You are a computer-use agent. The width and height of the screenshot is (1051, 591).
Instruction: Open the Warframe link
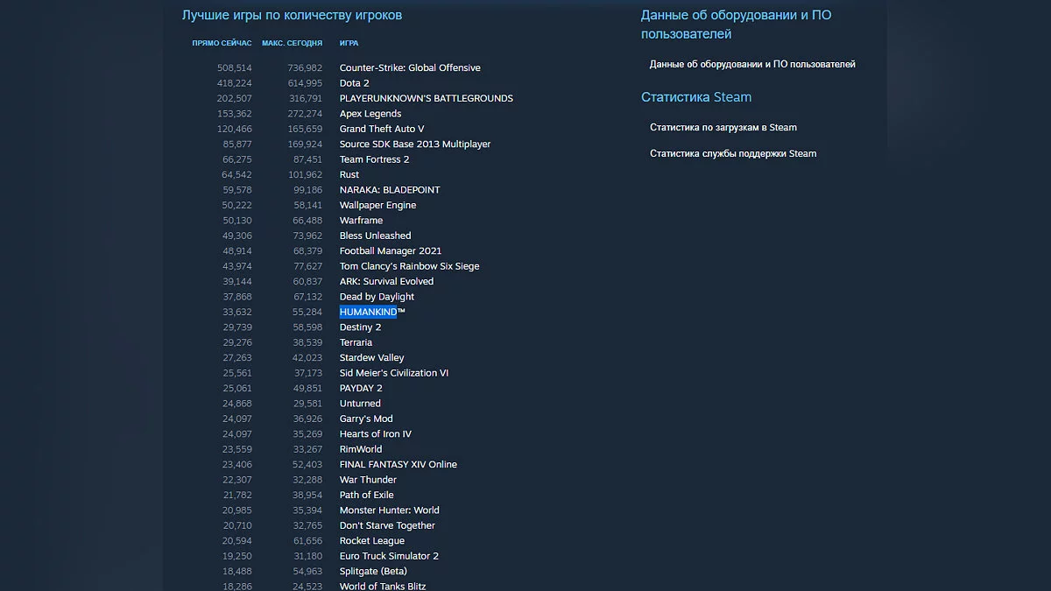pos(361,221)
